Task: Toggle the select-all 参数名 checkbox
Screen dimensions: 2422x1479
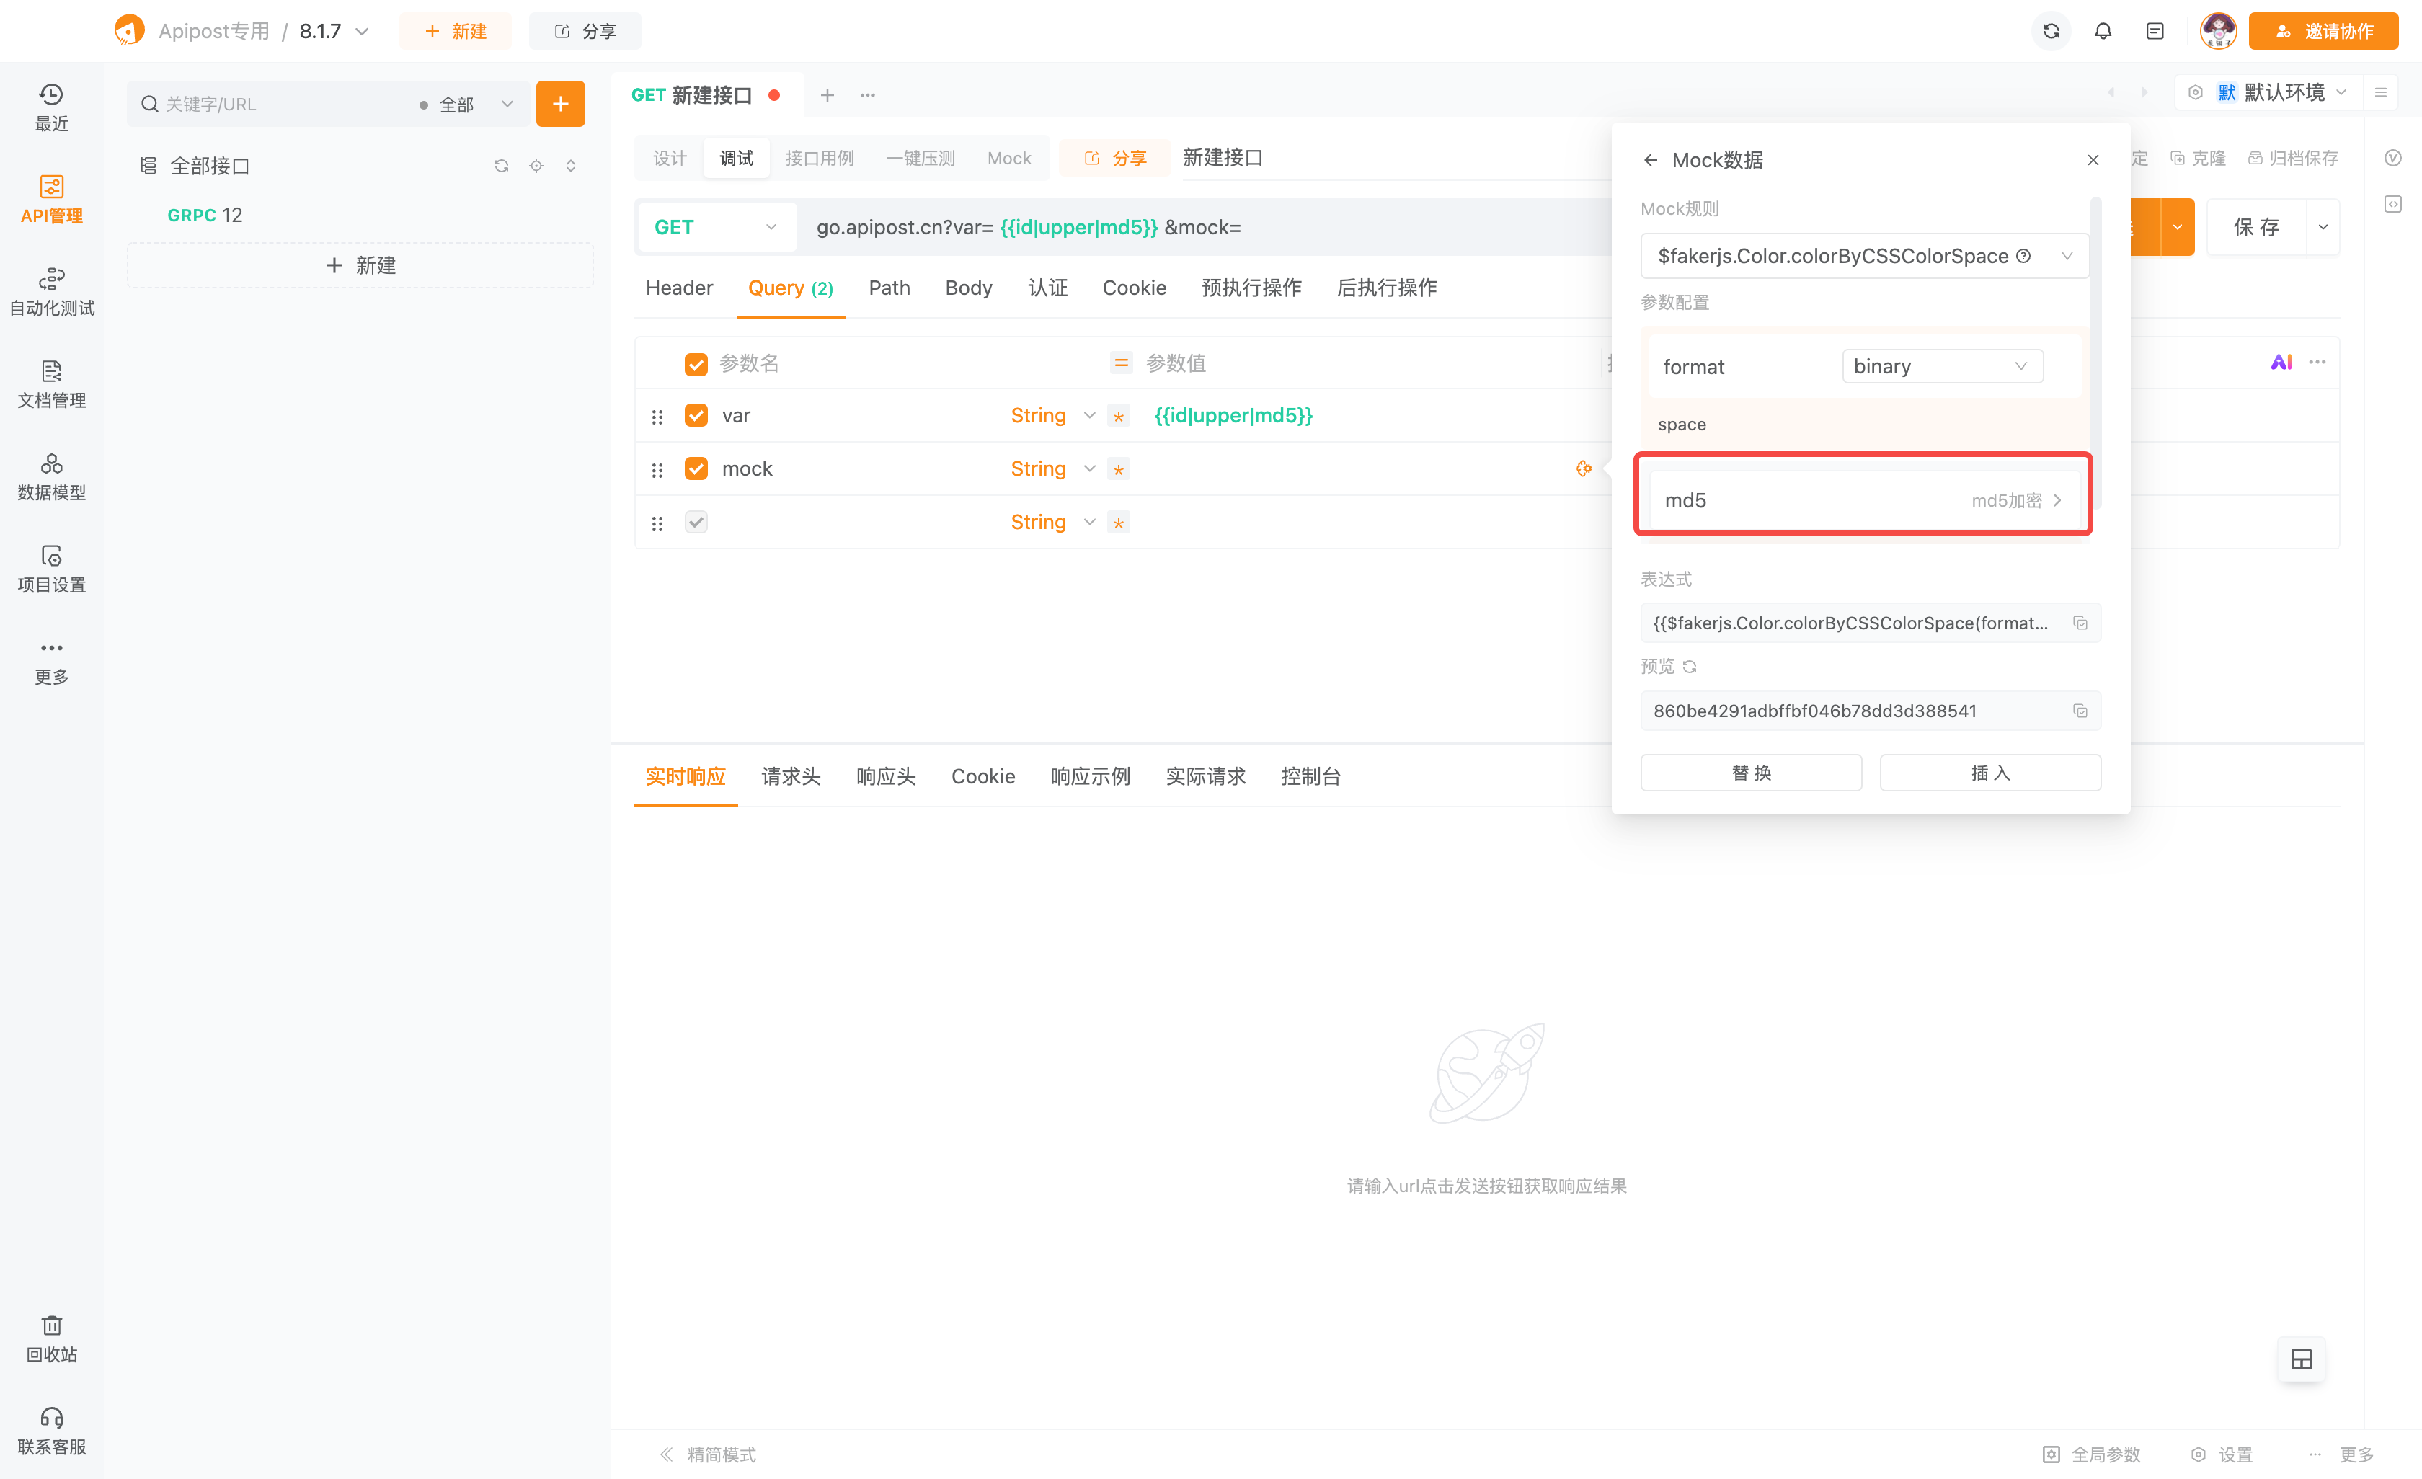Action: (x=696, y=365)
